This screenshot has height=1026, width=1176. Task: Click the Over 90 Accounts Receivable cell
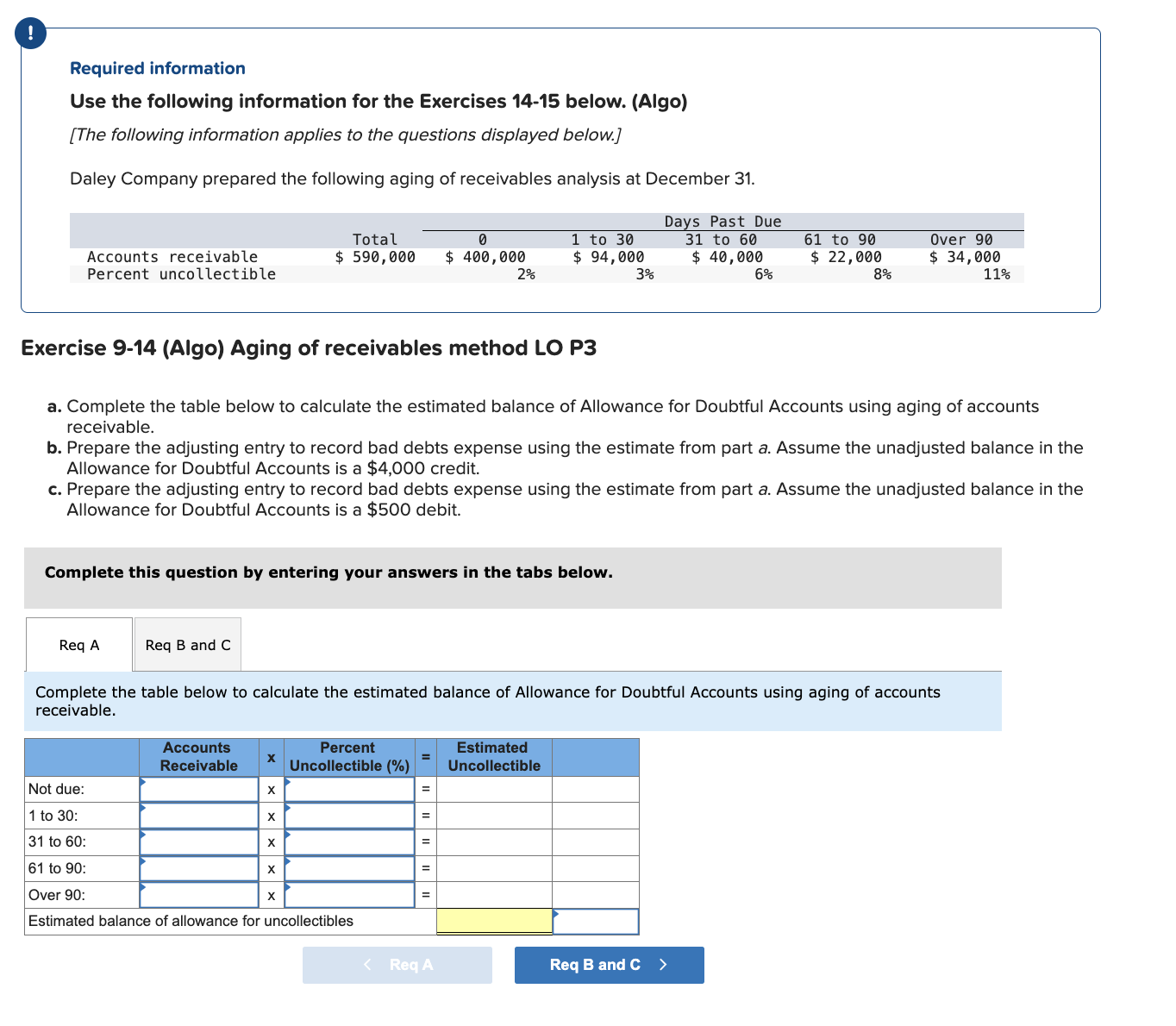(x=198, y=895)
